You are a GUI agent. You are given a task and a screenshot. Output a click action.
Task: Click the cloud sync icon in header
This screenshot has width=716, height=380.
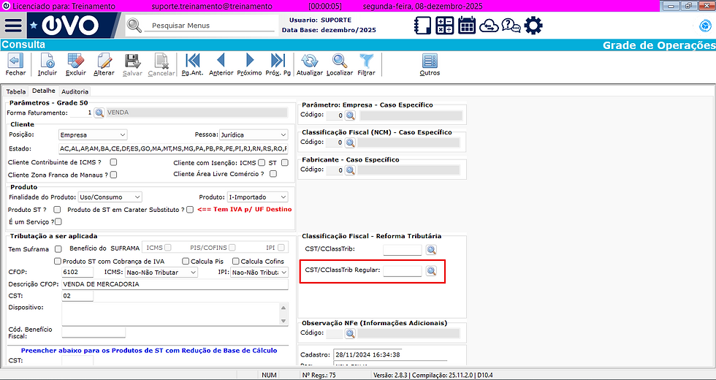click(x=489, y=26)
